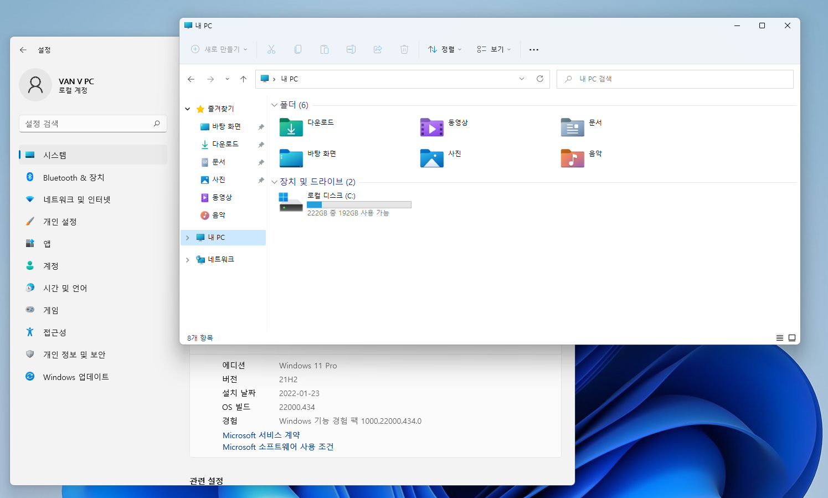Unpin 바탕 화면 using its pin icon
Screen dimensions: 828x498
(x=261, y=127)
